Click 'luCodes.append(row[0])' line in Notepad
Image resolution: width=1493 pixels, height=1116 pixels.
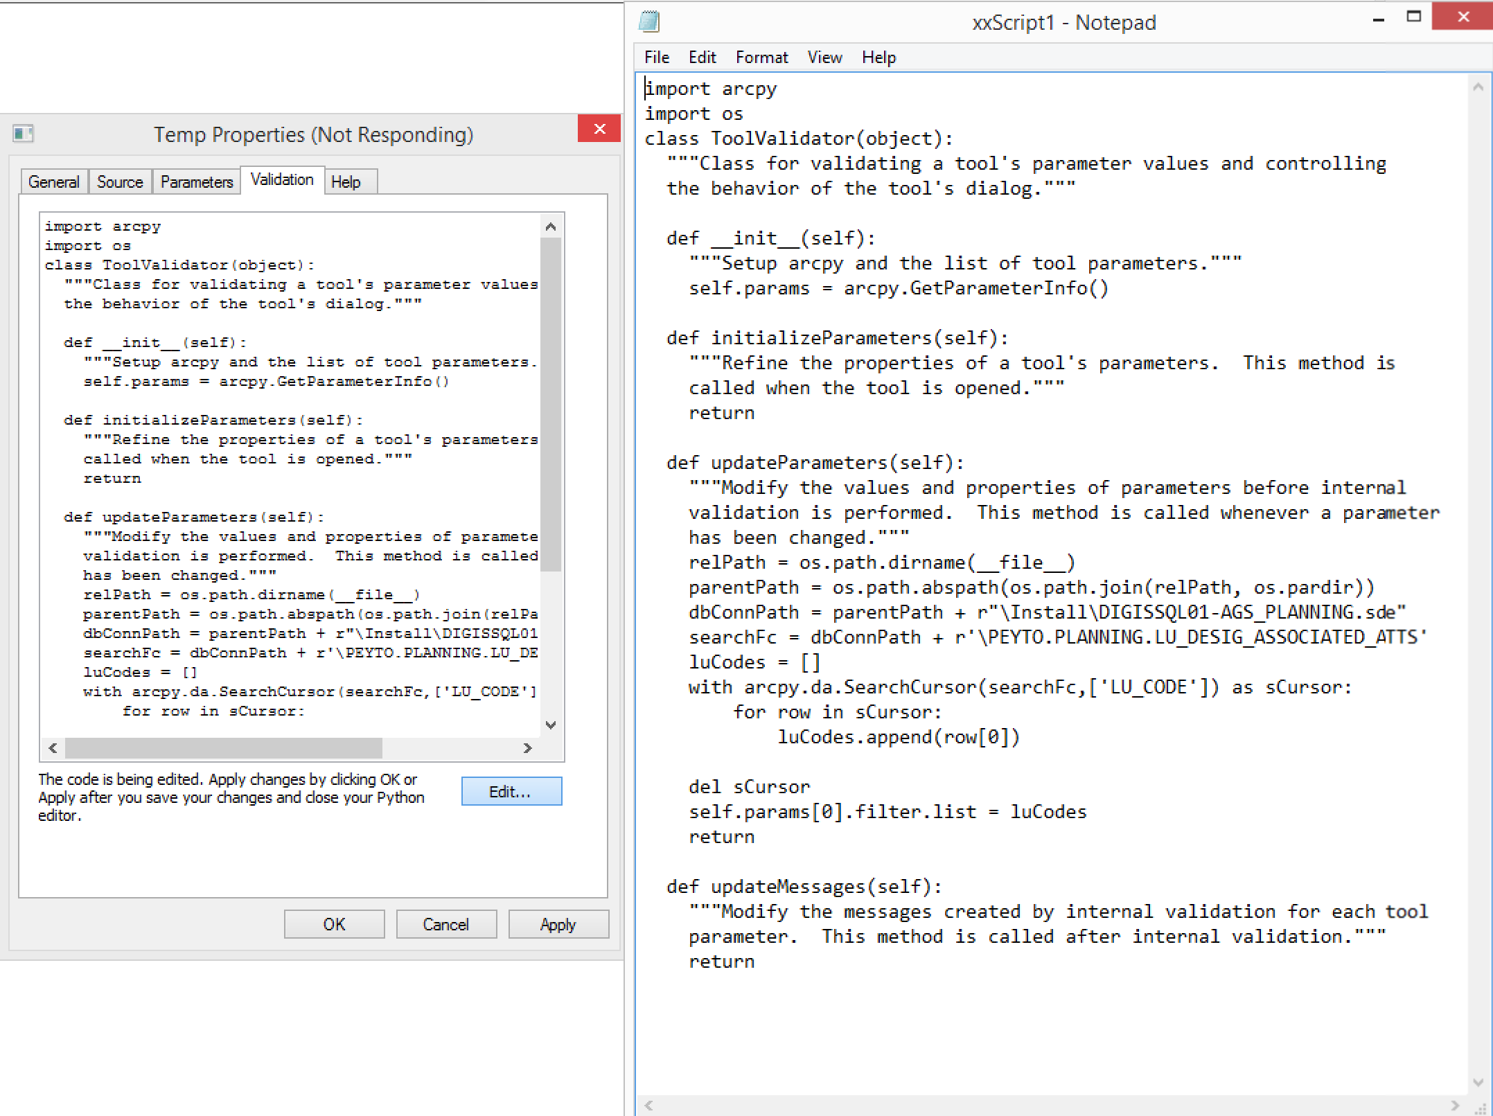pyautogui.click(x=899, y=738)
